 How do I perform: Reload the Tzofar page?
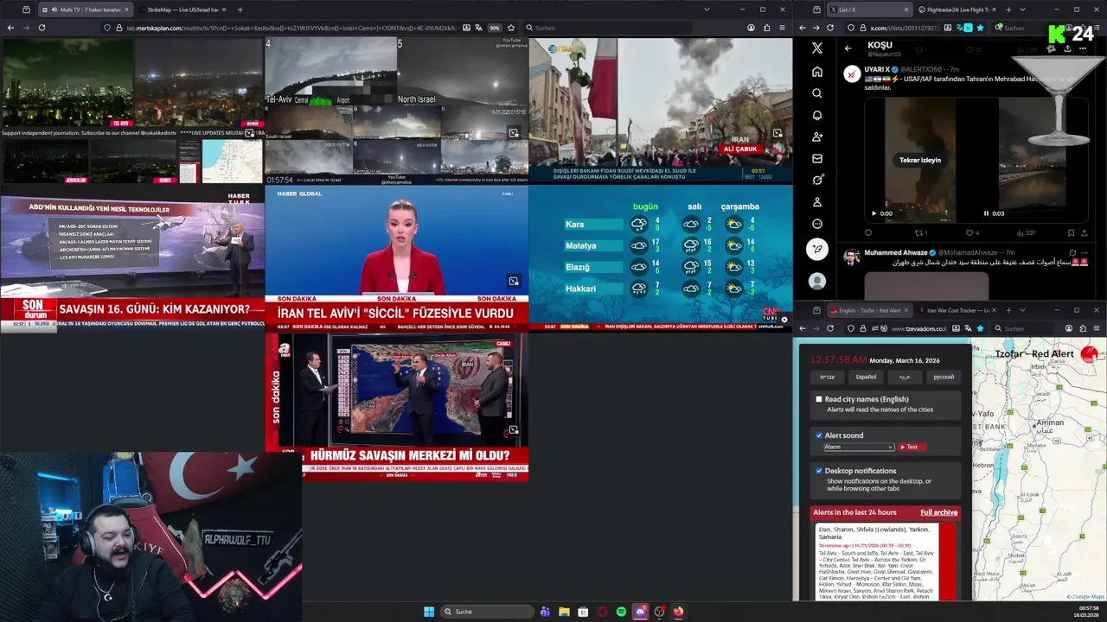pos(830,328)
